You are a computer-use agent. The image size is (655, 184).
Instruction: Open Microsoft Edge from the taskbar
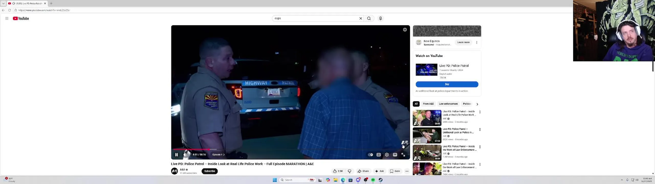(343, 180)
